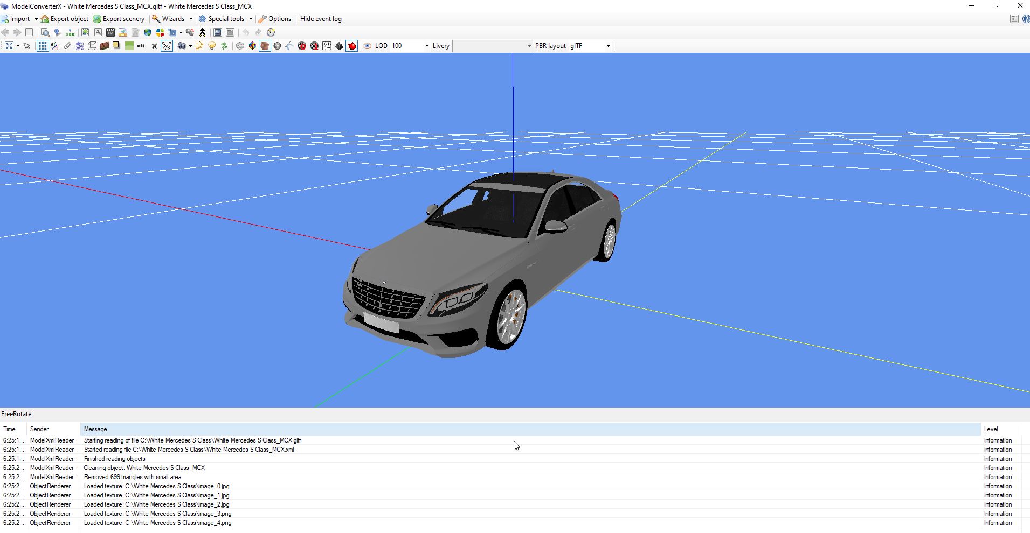Open the Special tools menu
Image resolution: width=1030 pixels, height=533 pixels.
(x=225, y=19)
